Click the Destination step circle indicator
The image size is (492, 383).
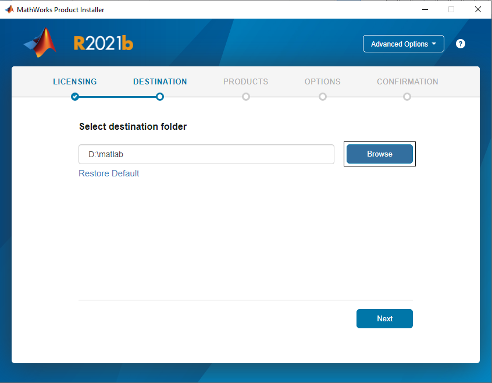click(x=160, y=97)
